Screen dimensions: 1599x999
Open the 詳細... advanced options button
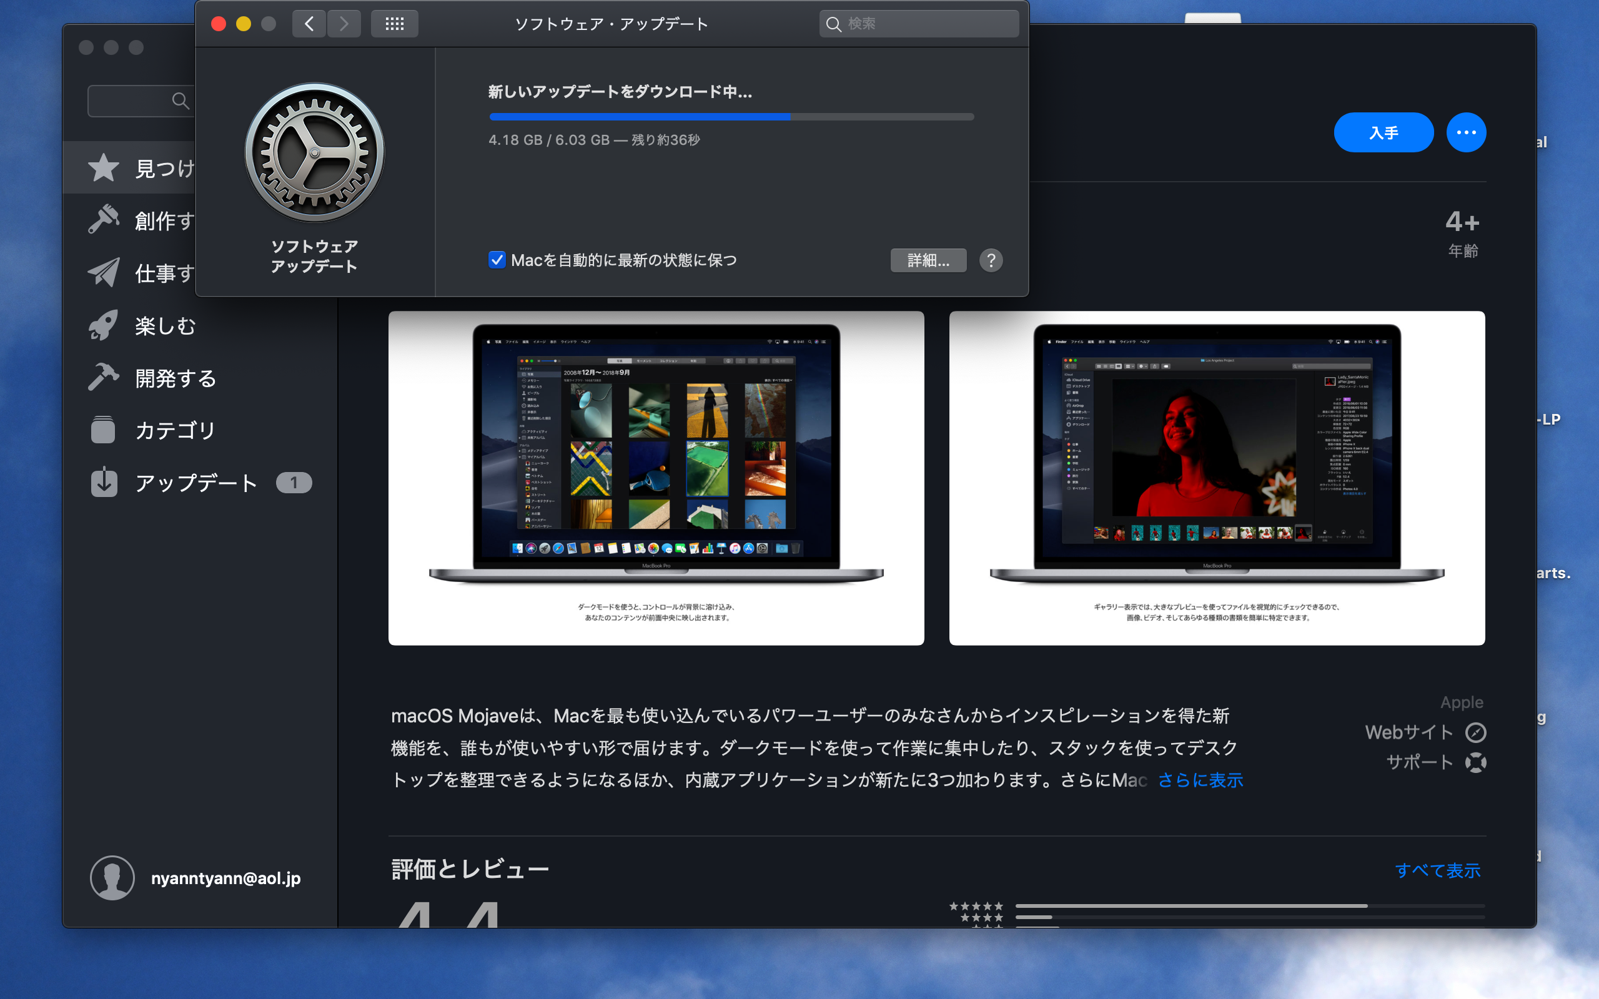tap(928, 260)
